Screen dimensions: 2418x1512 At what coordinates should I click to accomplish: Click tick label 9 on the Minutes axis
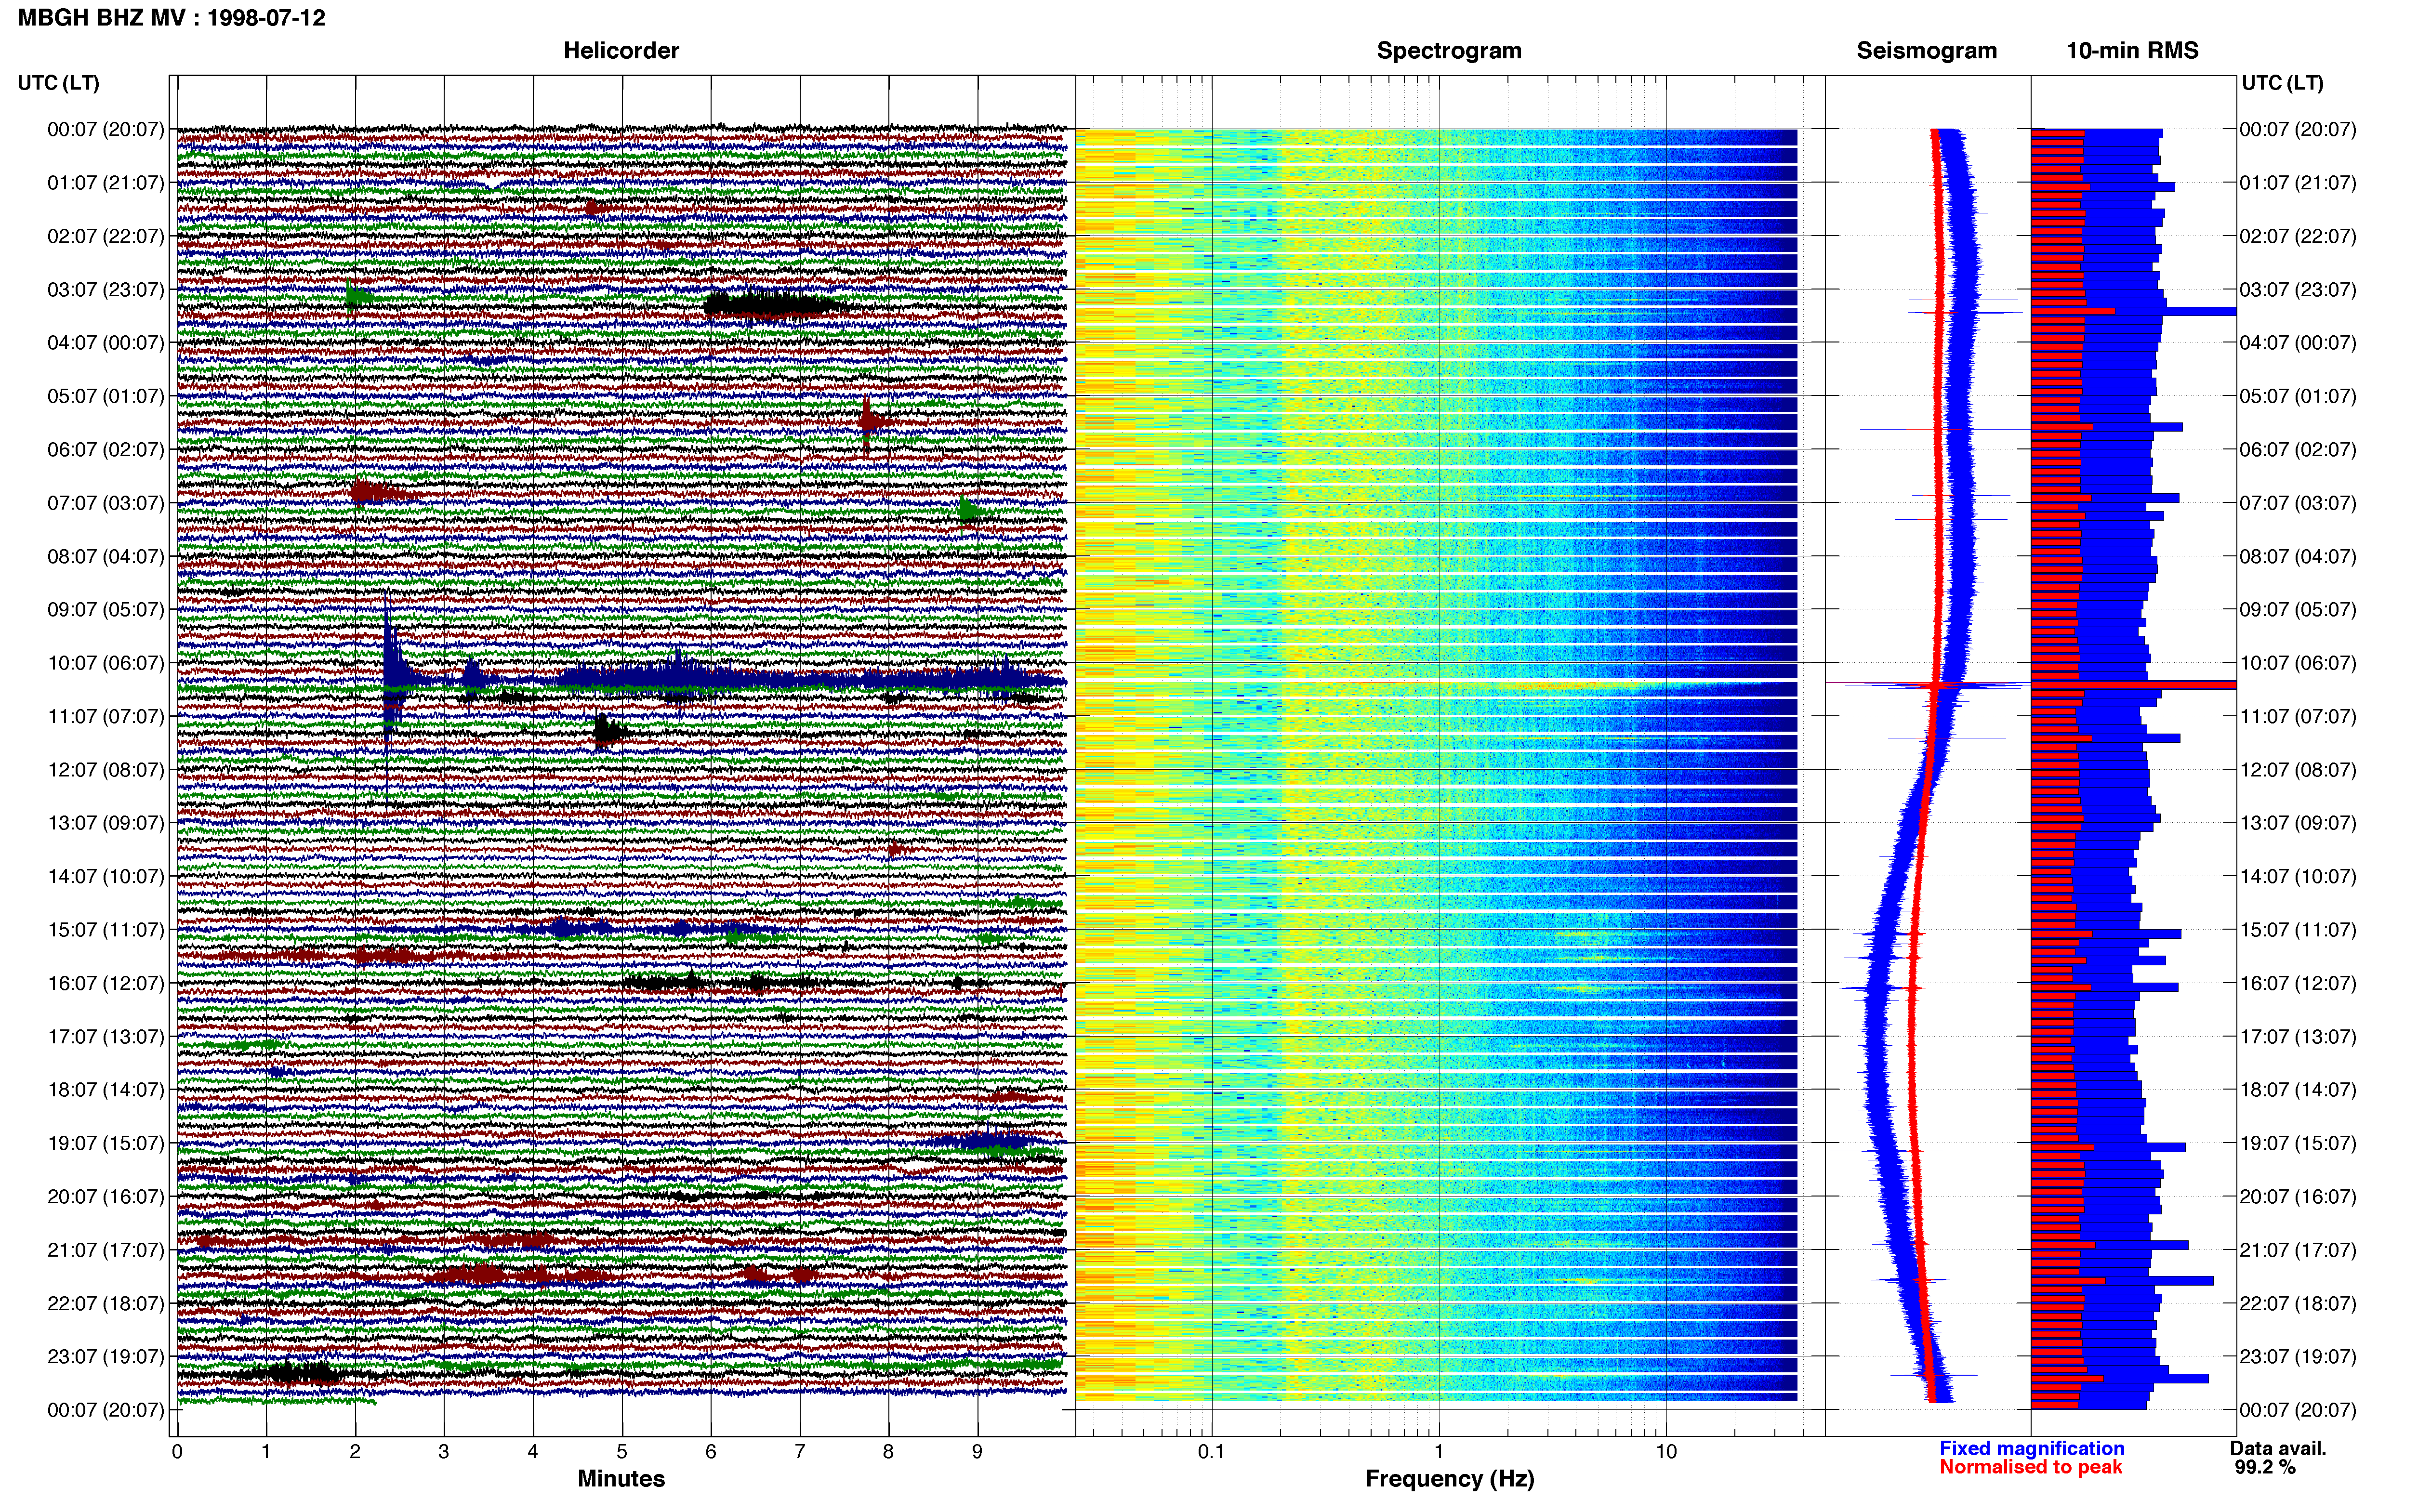click(977, 1452)
